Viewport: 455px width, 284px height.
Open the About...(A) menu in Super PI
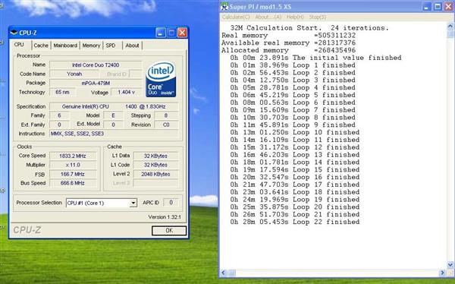pos(268,17)
